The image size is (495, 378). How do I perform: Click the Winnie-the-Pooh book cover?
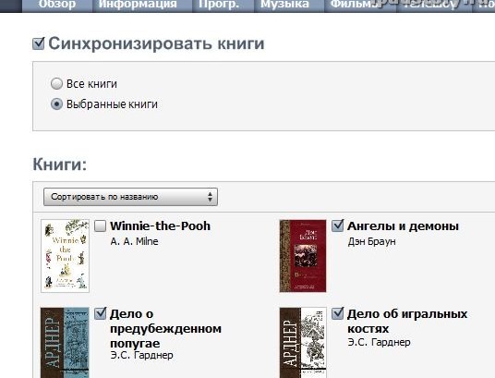pos(65,256)
